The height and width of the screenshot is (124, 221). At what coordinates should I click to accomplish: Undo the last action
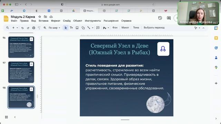22,28
